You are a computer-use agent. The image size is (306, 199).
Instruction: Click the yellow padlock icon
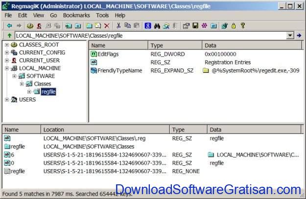tap(234, 25)
